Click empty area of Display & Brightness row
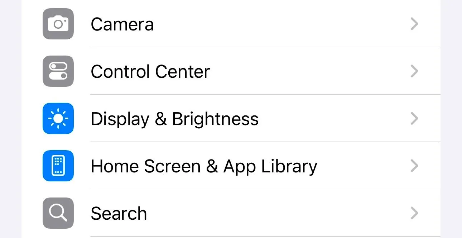This screenshot has width=462, height=238. pyautogui.click(x=333, y=119)
